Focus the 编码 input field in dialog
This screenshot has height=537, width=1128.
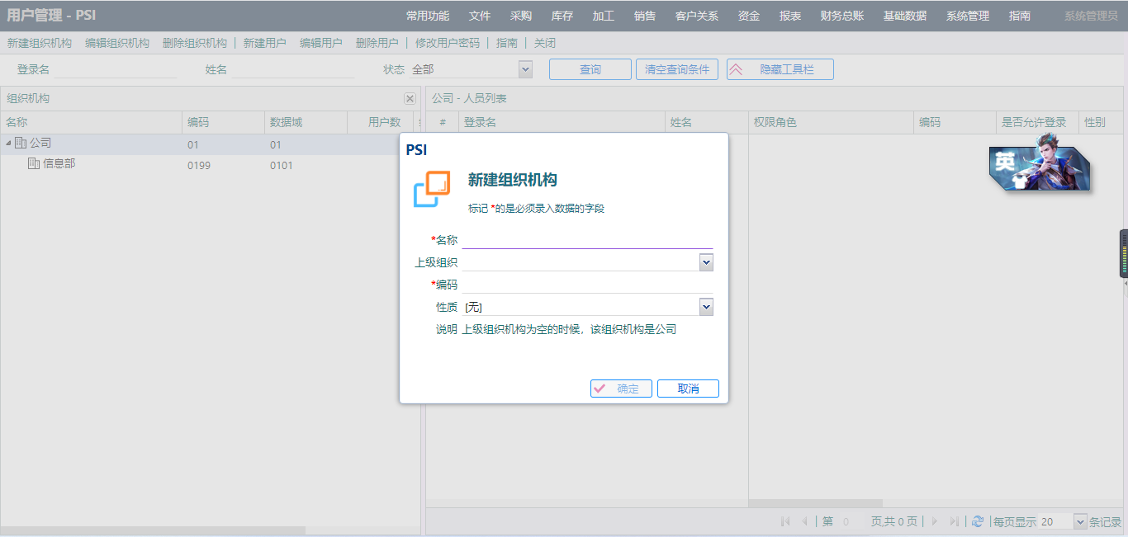point(587,285)
